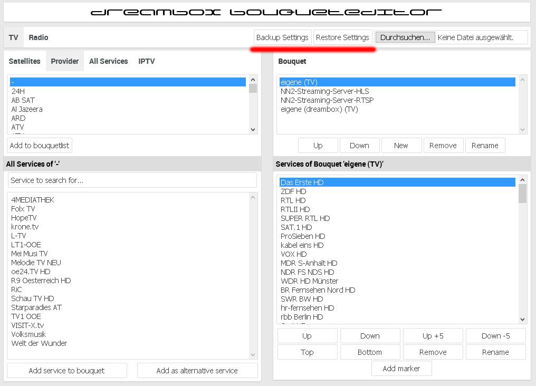The height and width of the screenshot is (386, 536).
Task: Focus the service search field
Action: 132,180
